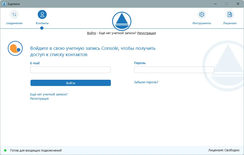Open the Забыли пароль? link
The image size is (244, 155).
[x=146, y=82]
